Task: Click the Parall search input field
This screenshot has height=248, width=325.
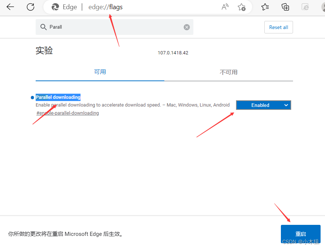Action: 110,27
